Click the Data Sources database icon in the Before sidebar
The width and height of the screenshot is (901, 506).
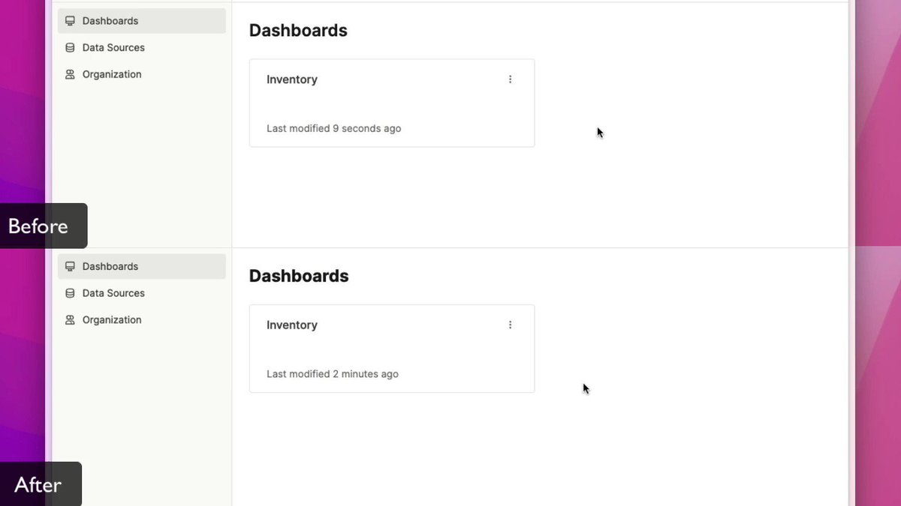(x=70, y=48)
